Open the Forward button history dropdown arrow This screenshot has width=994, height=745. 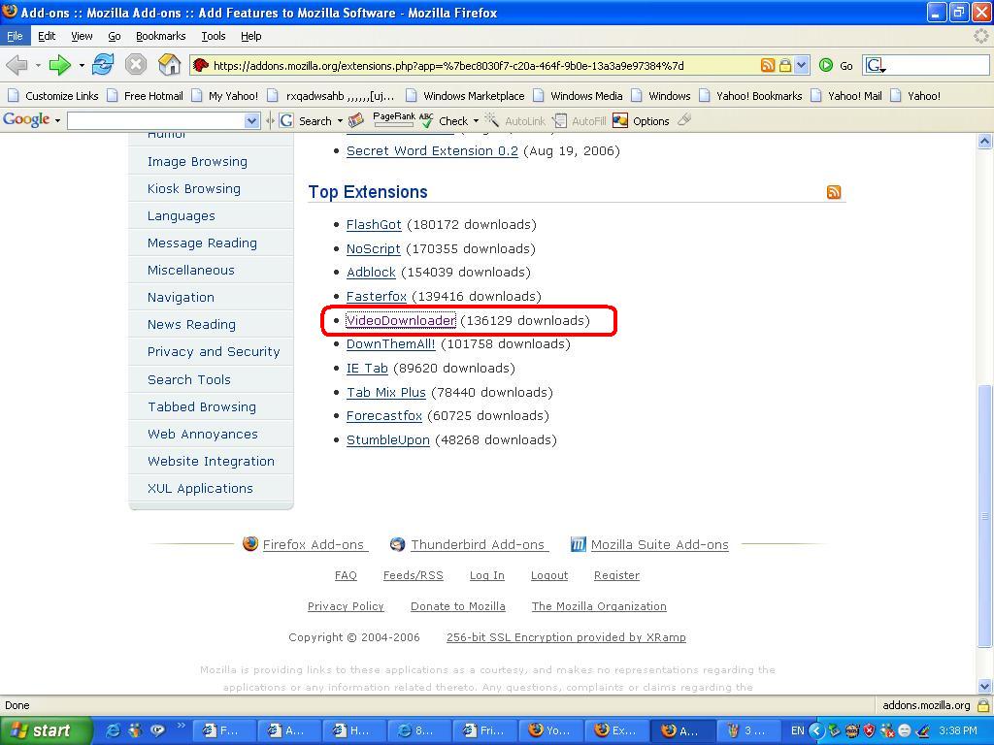coord(82,65)
